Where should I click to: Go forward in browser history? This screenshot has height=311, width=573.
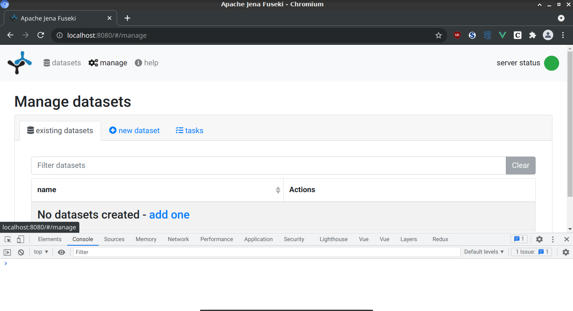(x=26, y=35)
